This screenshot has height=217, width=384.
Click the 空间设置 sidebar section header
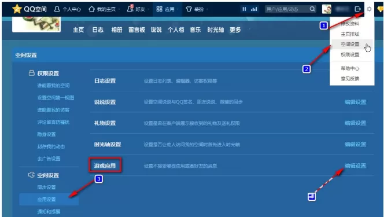click(x=48, y=175)
